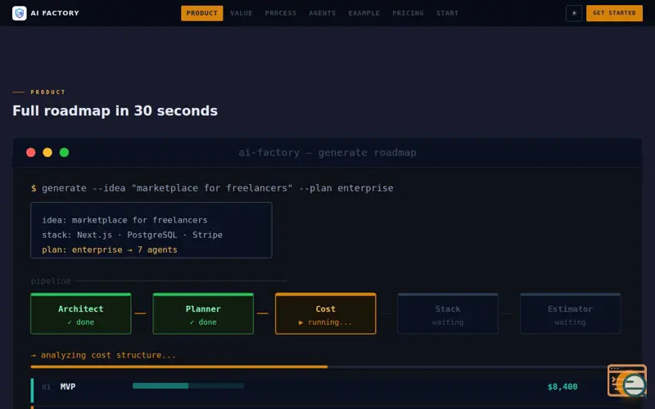The height and width of the screenshot is (409, 655).
Task: Jump to the EXAMPLE nav section
Action: (364, 13)
